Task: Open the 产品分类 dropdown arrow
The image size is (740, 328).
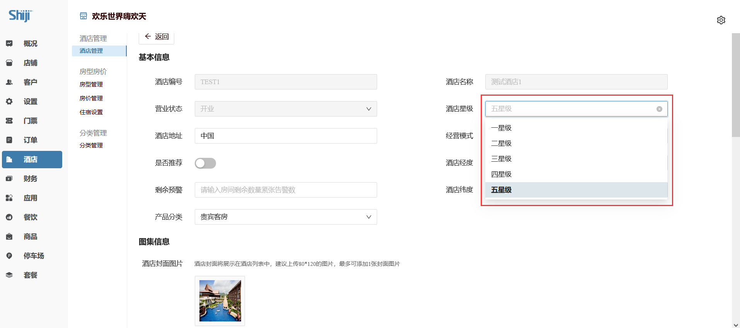Action: pos(368,217)
